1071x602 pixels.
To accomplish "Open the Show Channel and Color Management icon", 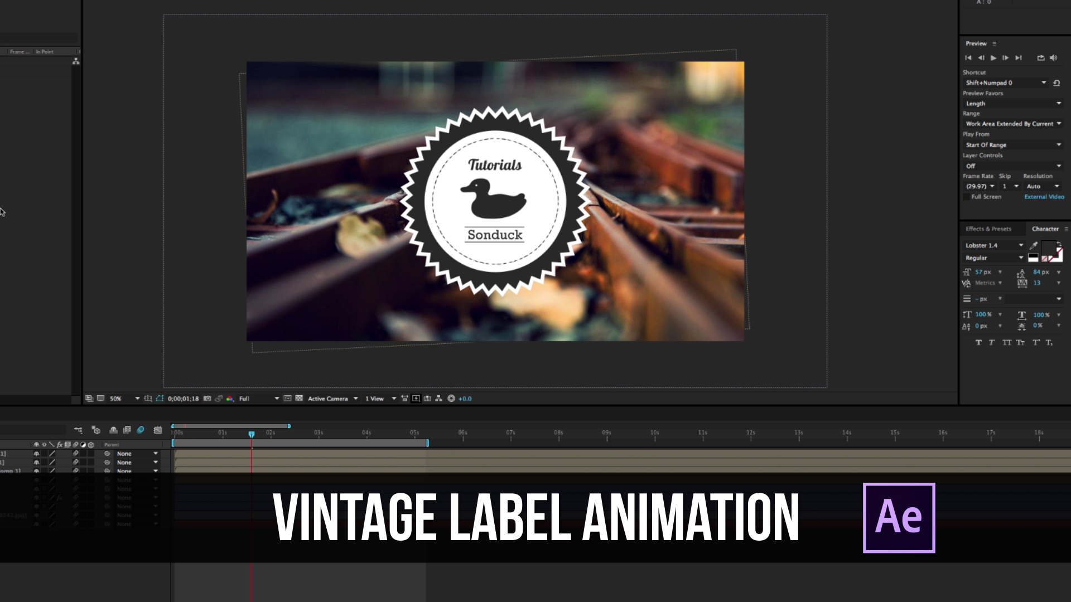I will click(229, 399).
